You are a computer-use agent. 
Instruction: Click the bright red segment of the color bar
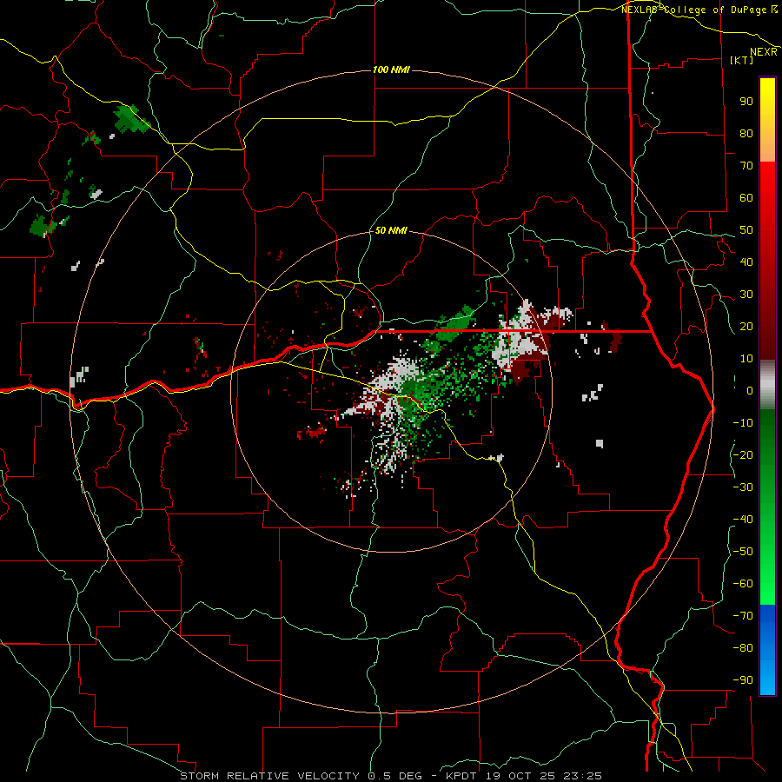tap(767, 261)
